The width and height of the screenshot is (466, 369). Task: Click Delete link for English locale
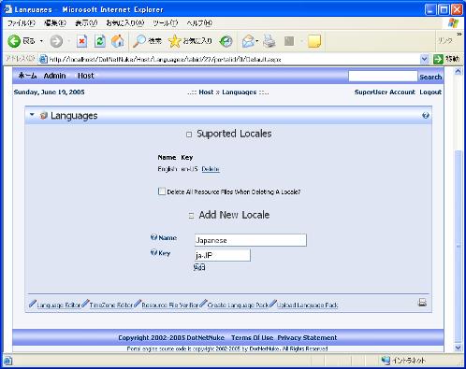[x=211, y=169]
